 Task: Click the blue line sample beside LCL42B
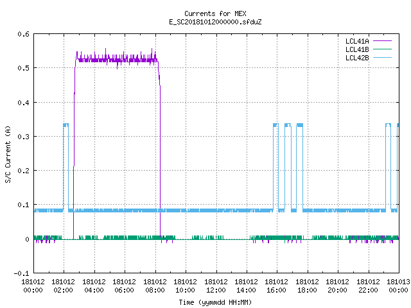(382, 57)
